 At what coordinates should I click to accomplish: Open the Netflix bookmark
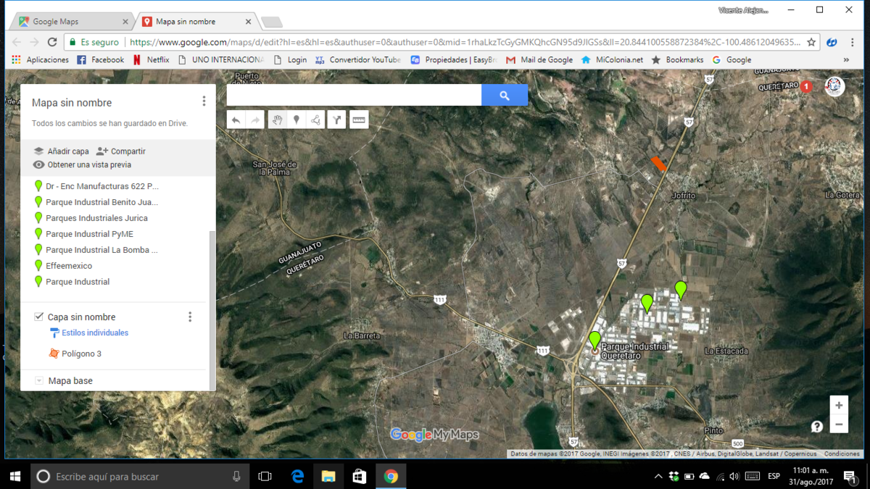coord(151,60)
